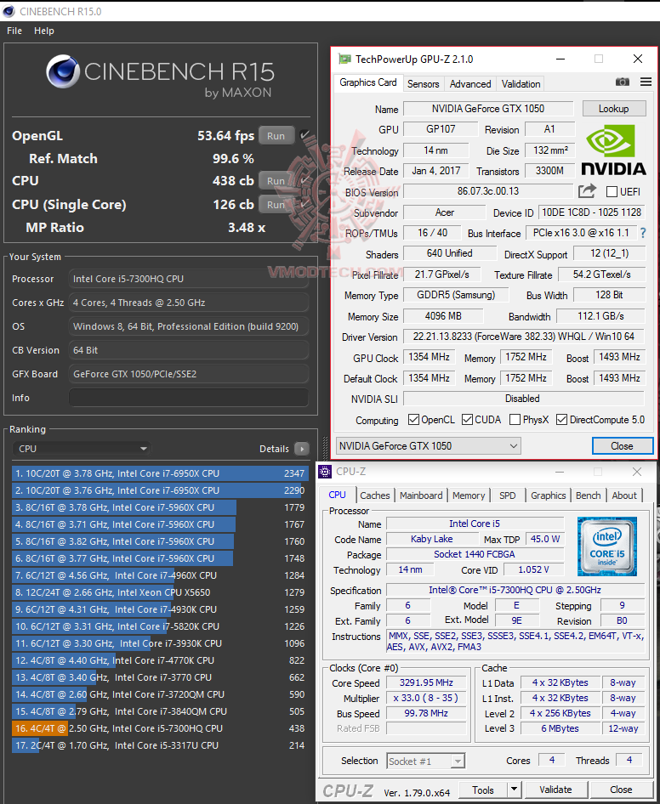
Task: Toggle the CUDA checkbox
Action: pyautogui.click(x=467, y=420)
